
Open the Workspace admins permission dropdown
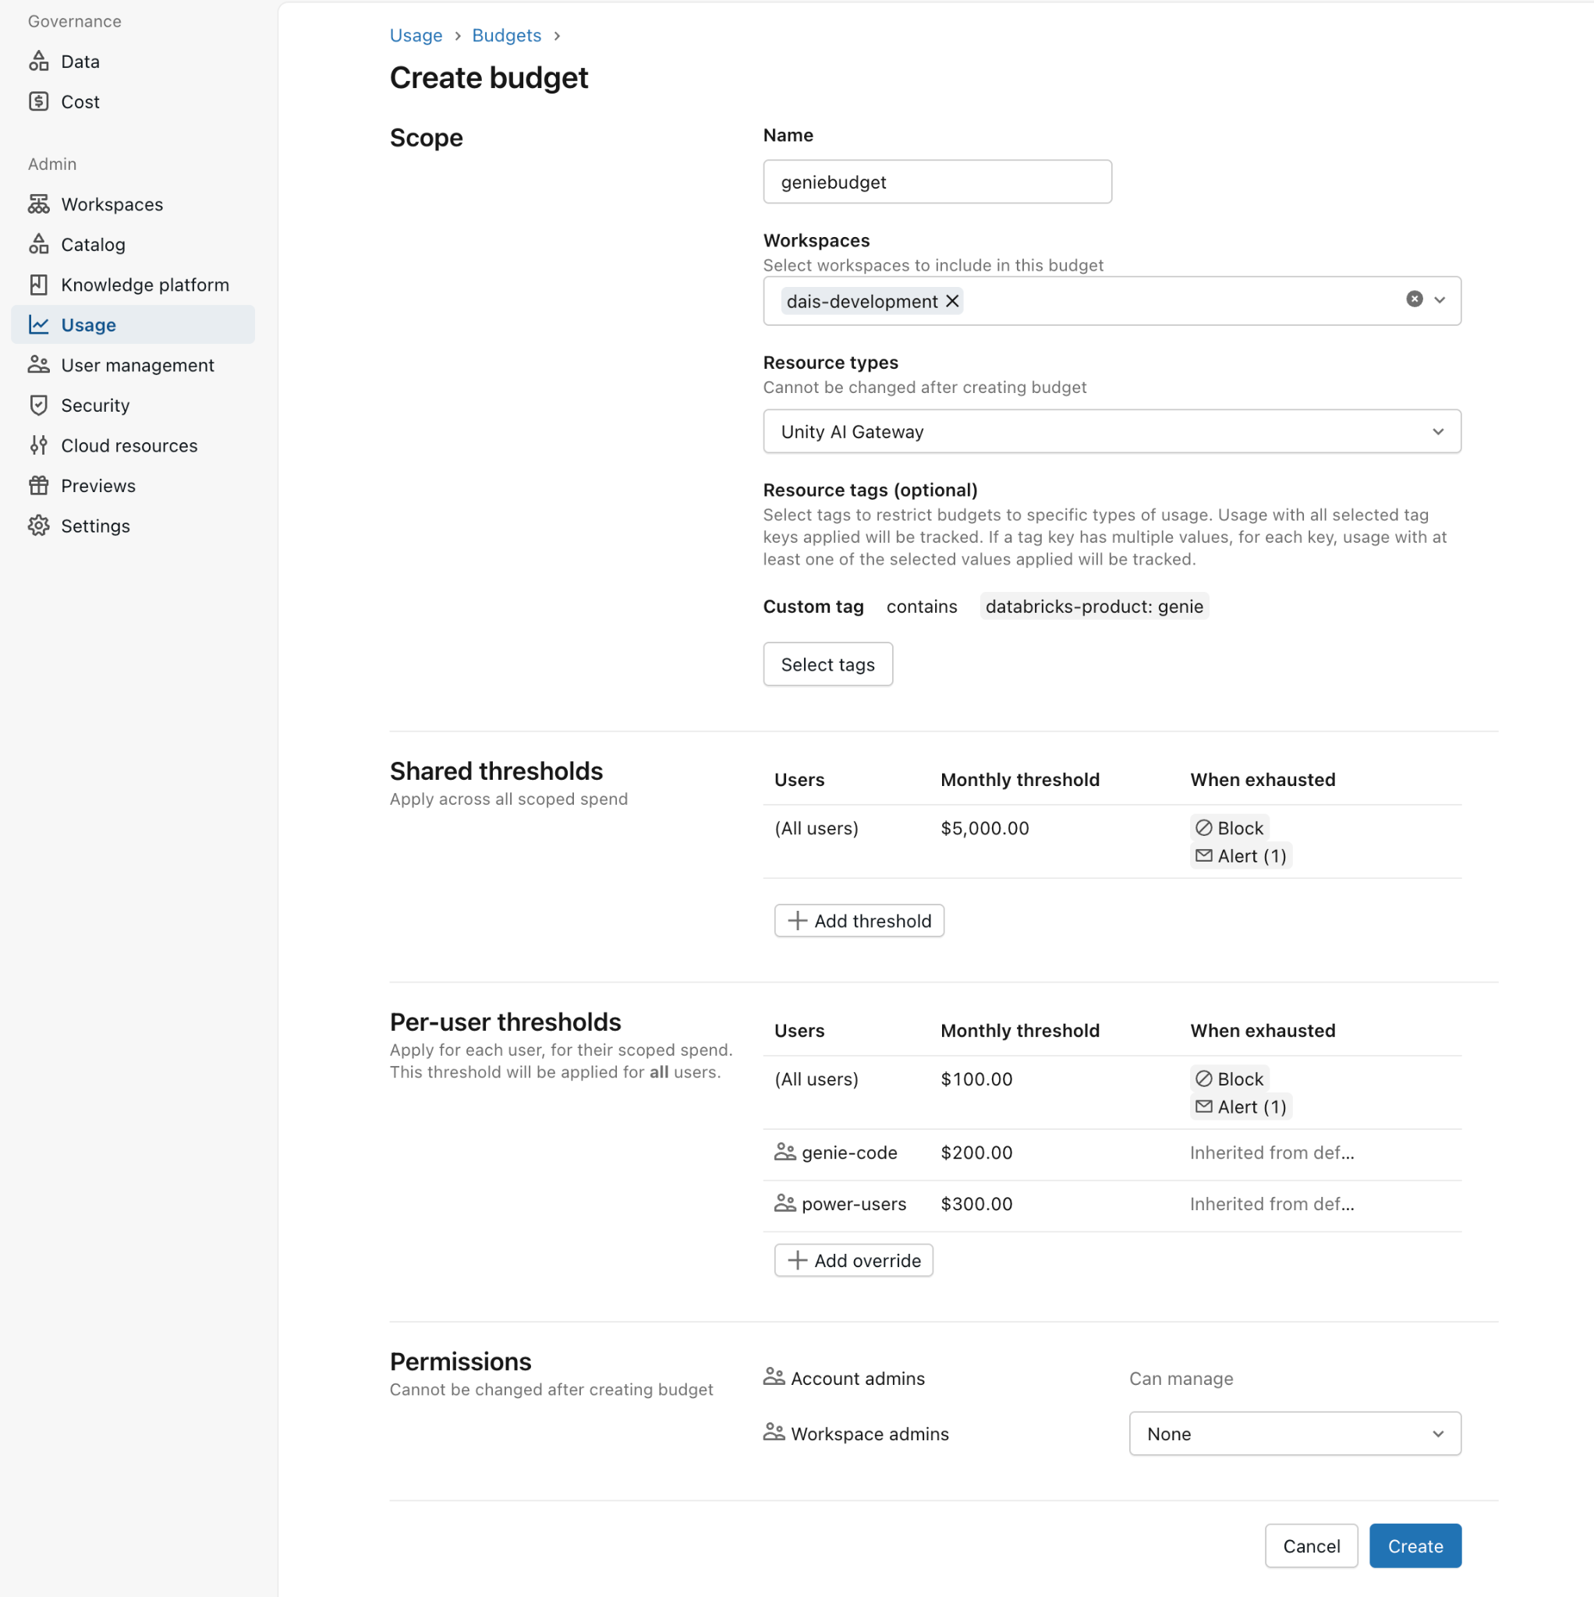click(x=1295, y=1433)
